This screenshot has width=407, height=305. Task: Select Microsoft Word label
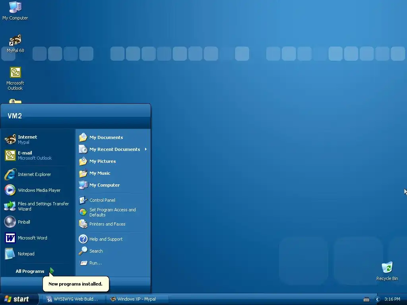click(x=33, y=238)
